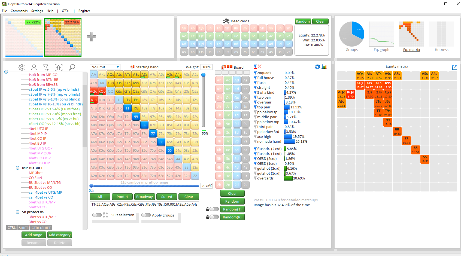Image resolution: width=461 pixels, height=256 pixels.
Task: Toggle the third pair filter funnel
Action: [255, 127]
